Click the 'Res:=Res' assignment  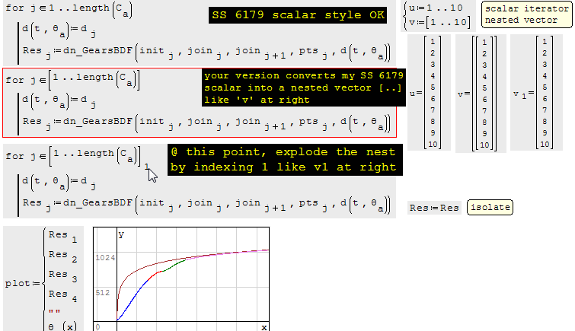point(434,208)
